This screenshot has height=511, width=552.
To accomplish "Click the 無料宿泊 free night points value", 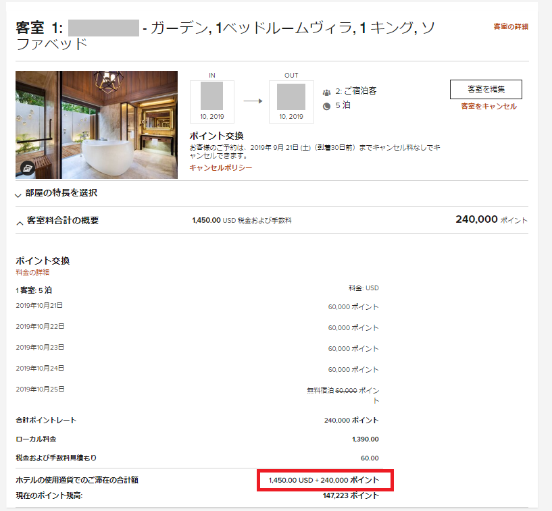I will (x=343, y=396).
